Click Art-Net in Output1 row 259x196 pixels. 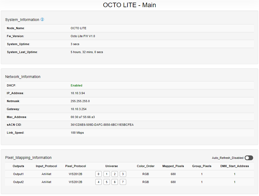pyautogui.click(x=46, y=174)
